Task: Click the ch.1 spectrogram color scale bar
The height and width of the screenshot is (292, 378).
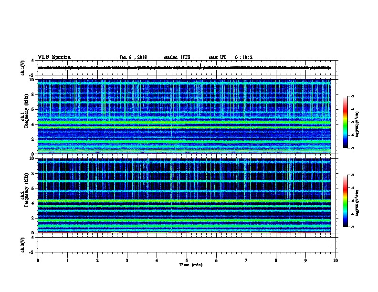Action: click(x=345, y=122)
